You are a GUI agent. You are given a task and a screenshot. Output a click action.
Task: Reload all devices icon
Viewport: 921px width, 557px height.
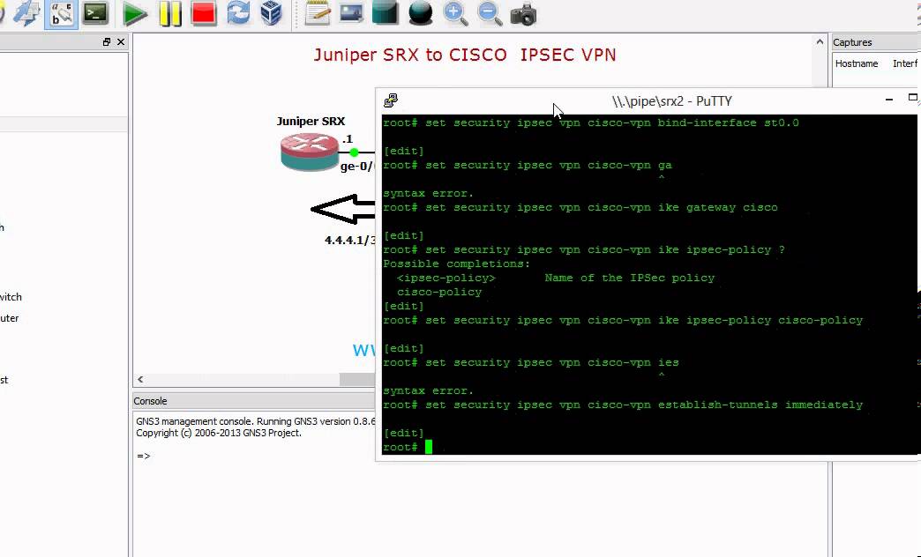click(x=238, y=13)
